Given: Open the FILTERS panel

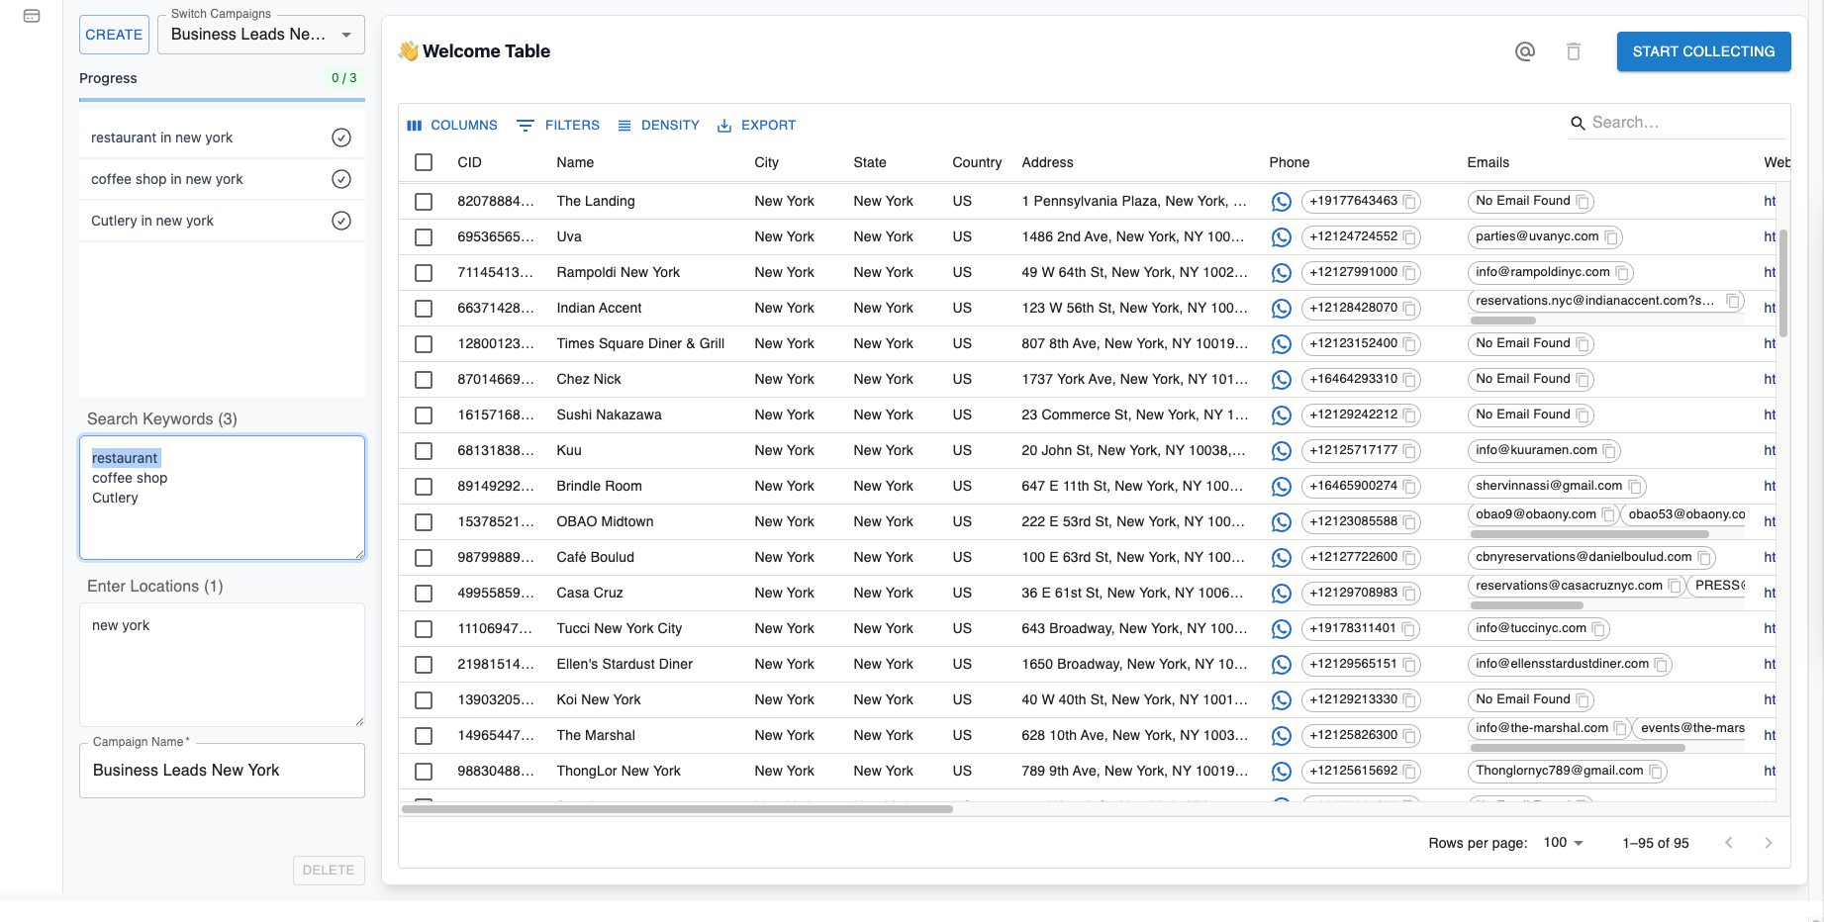Looking at the screenshot, I should tap(558, 126).
